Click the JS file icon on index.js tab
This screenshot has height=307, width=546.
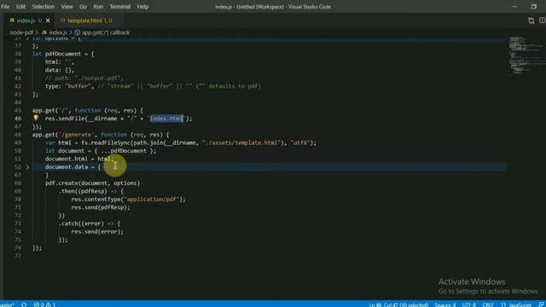tap(12, 20)
